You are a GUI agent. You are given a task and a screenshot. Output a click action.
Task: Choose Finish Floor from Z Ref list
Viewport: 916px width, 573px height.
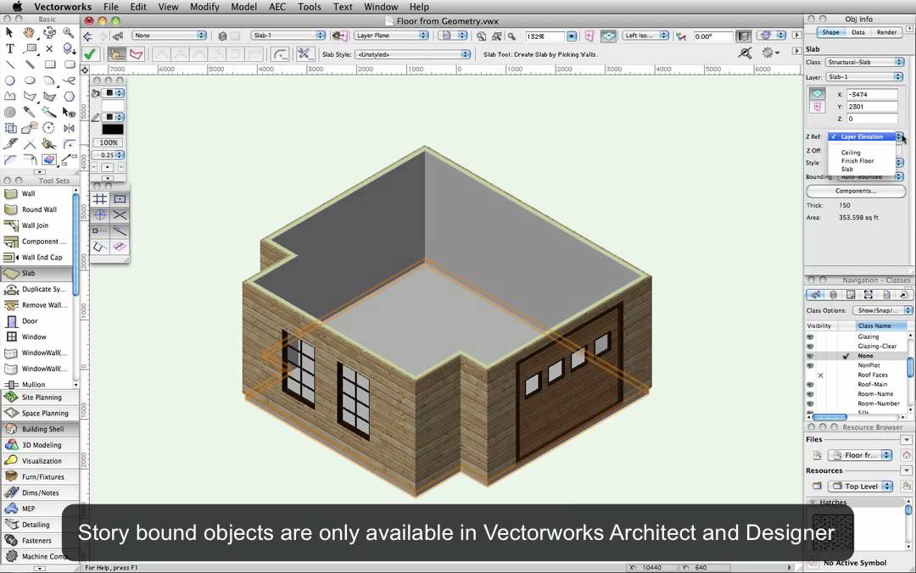pyautogui.click(x=857, y=161)
